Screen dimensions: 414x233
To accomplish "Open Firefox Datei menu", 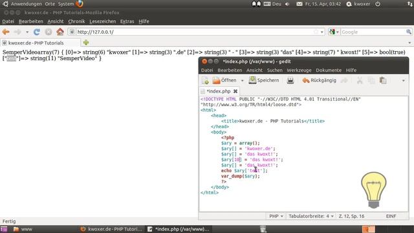I will point(8,21).
